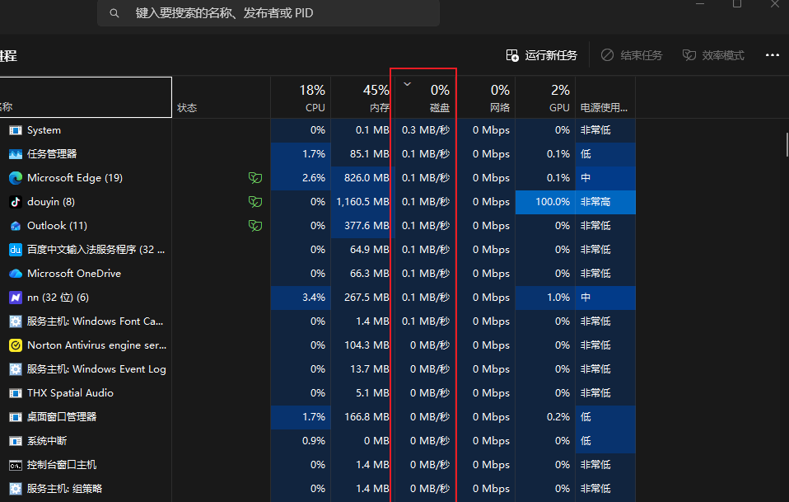Click the 任务管理器 process icon
Viewport: 789px width, 502px height.
tap(15, 153)
